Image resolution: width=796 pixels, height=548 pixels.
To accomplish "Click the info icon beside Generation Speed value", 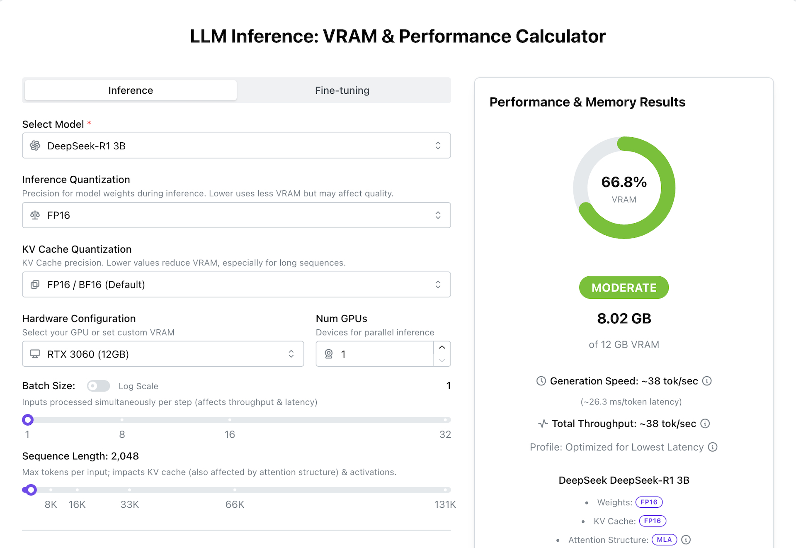I will 708,381.
